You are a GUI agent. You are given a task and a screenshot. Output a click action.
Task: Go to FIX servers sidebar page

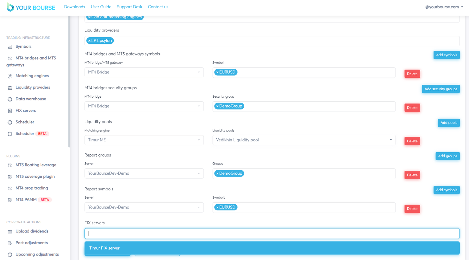[26, 111]
